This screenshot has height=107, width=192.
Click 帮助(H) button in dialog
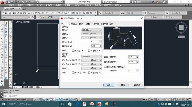pyautogui.click(x=137, y=85)
